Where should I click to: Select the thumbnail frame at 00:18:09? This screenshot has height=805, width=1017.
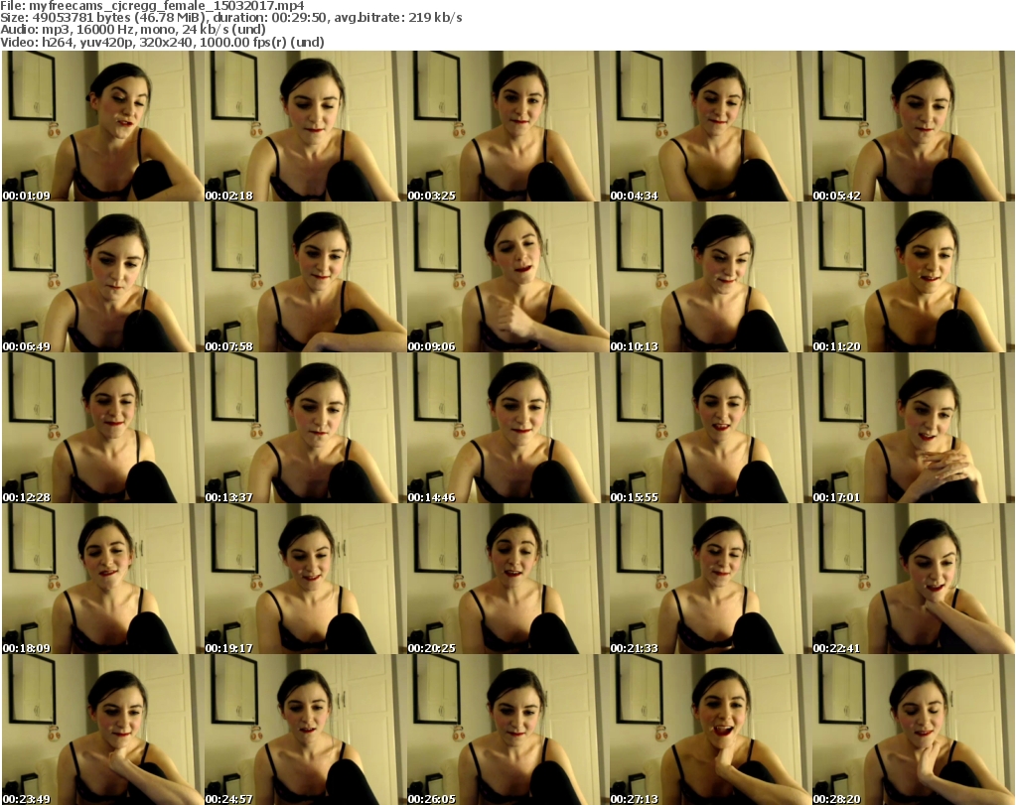(x=102, y=579)
